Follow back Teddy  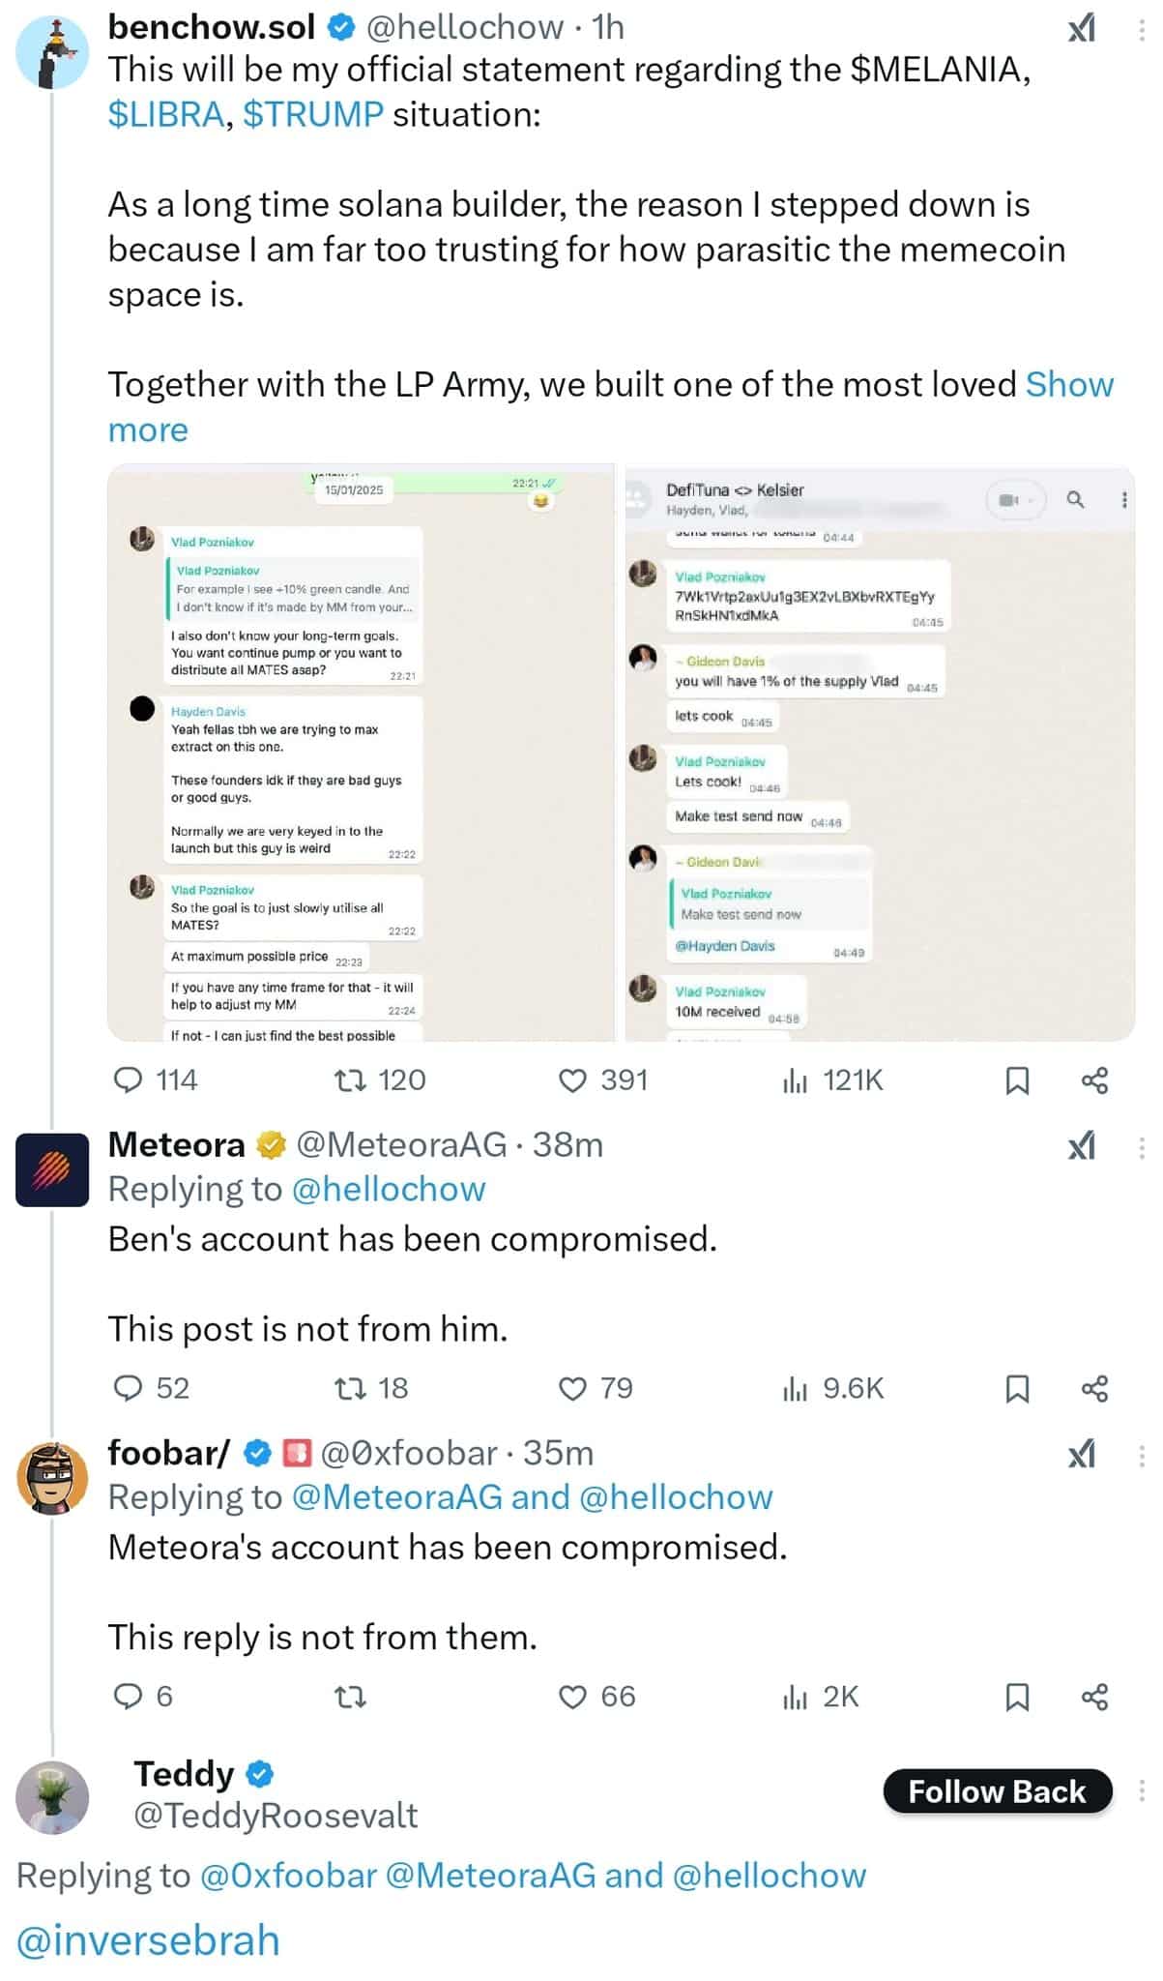997,1791
